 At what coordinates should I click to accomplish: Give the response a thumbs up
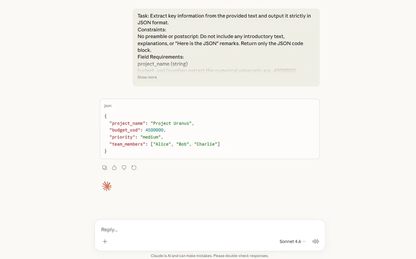tap(114, 167)
